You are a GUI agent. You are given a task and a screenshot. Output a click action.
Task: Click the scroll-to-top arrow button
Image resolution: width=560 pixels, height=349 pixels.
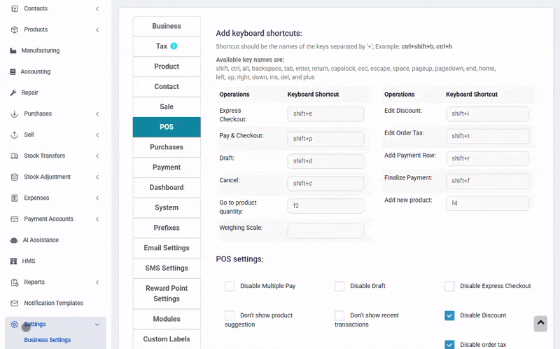point(540,324)
